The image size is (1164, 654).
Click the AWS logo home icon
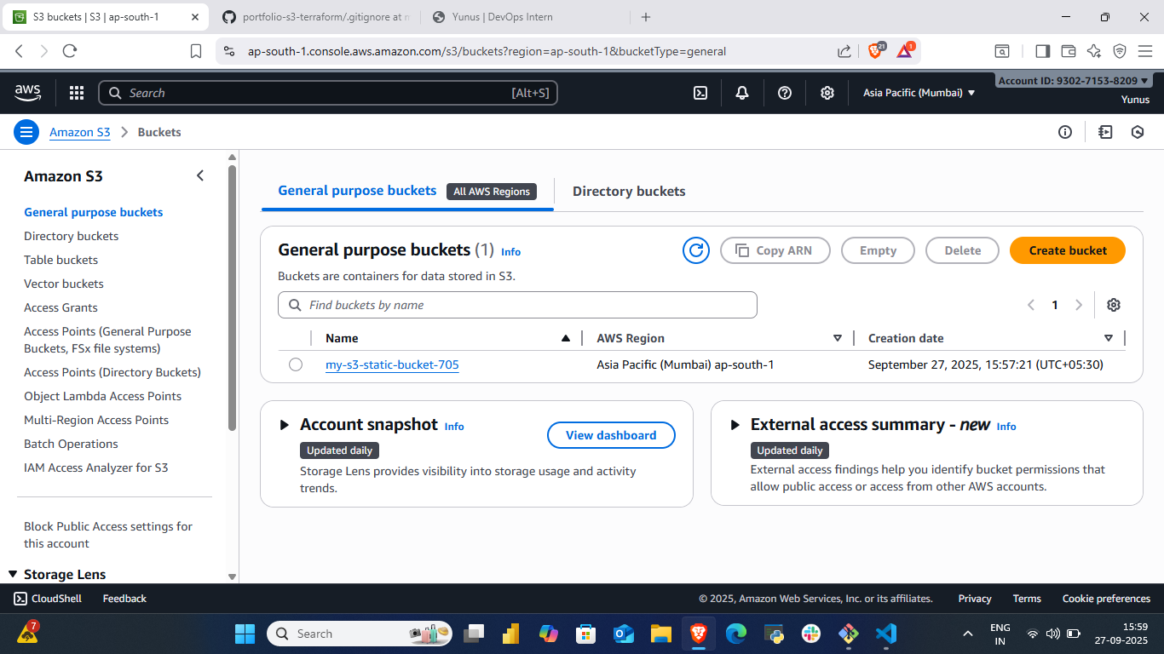pyautogui.click(x=28, y=92)
